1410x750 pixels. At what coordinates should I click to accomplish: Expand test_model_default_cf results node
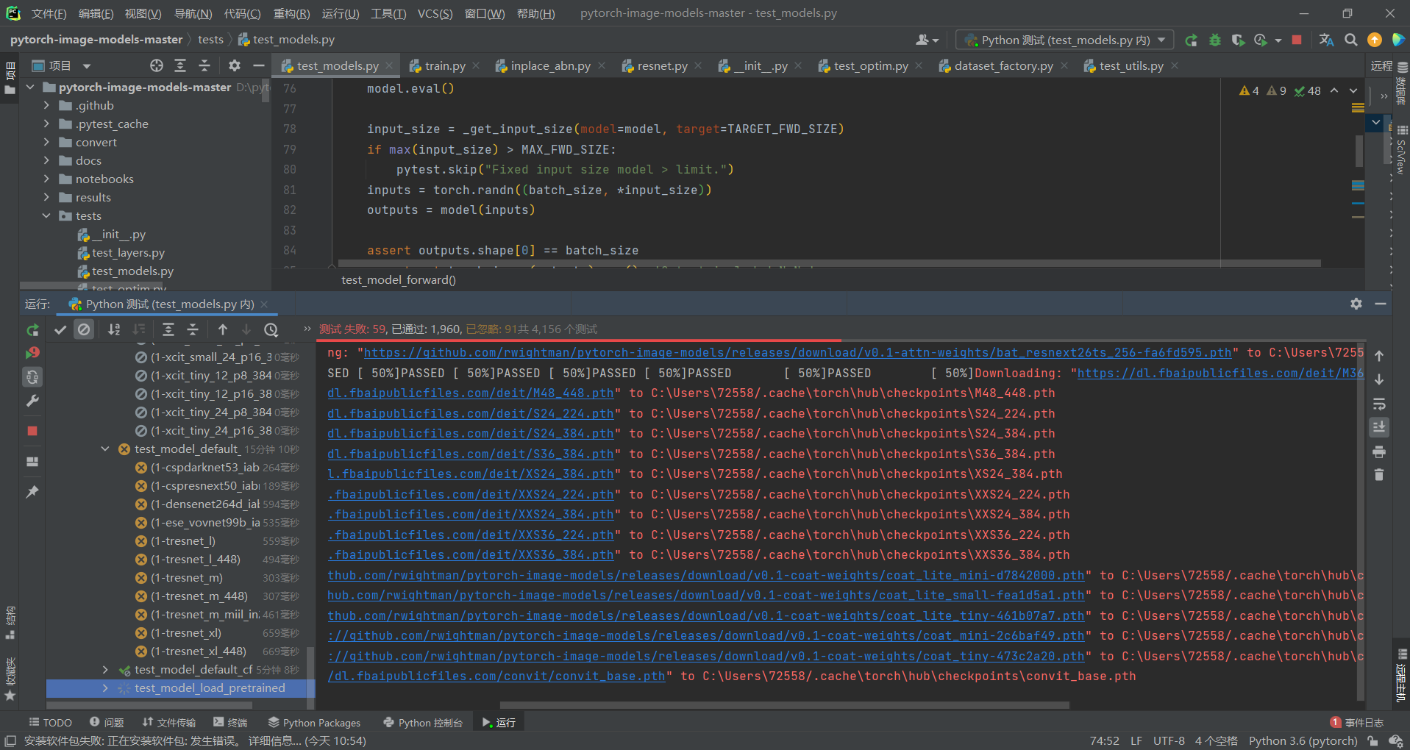point(105,669)
